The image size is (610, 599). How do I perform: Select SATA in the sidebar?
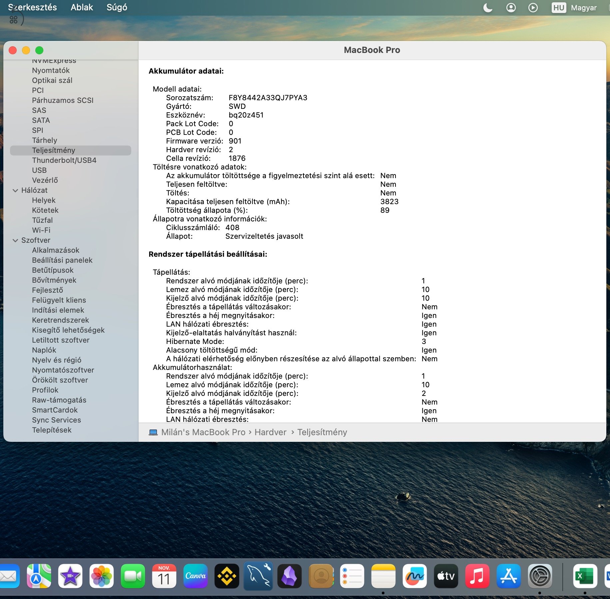(x=41, y=121)
